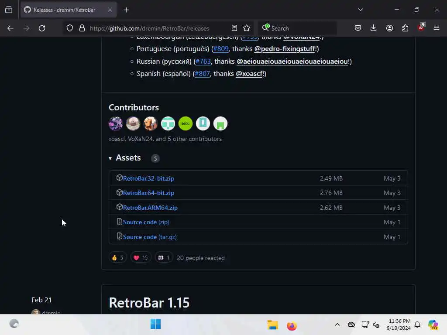
Task: Open the dog-photo contributor avatar
Action: pyautogui.click(x=151, y=123)
